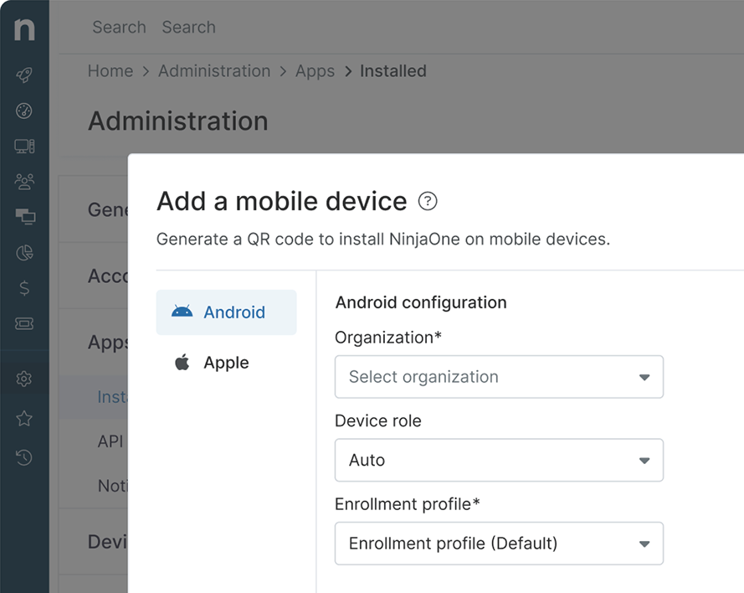744x593 pixels.
Task: Open the star favorites icon
Action: tap(24, 418)
